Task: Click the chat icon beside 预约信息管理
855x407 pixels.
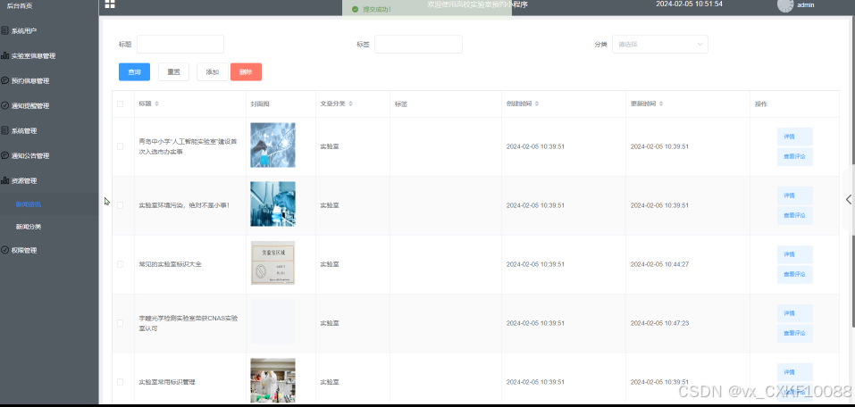Action: pyautogui.click(x=4, y=80)
